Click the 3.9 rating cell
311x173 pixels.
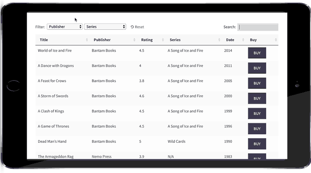pos(142,157)
